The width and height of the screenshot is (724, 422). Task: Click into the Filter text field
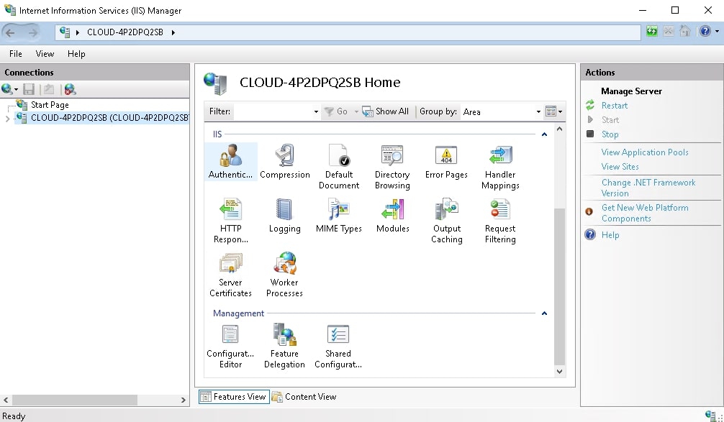pyautogui.click(x=273, y=111)
